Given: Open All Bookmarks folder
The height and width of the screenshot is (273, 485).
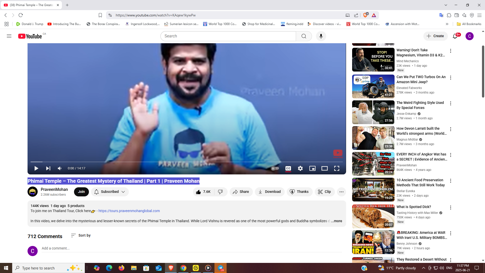Looking at the screenshot, I should coord(469,24).
